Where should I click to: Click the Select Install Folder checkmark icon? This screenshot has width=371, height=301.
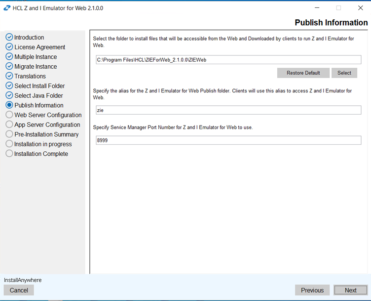pyautogui.click(x=9, y=86)
